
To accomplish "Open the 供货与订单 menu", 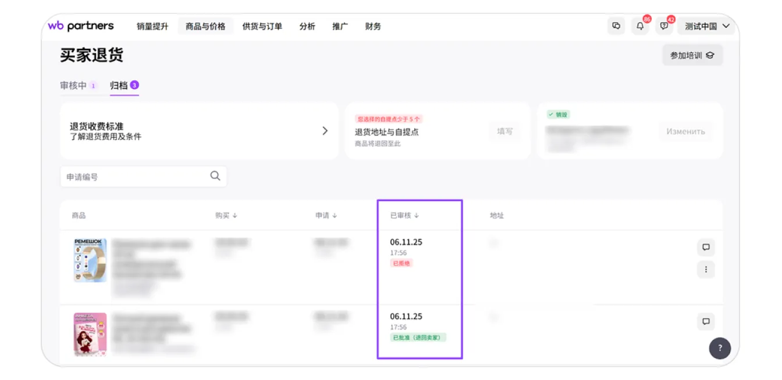I will pyautogui.click(x=262, y=26).
